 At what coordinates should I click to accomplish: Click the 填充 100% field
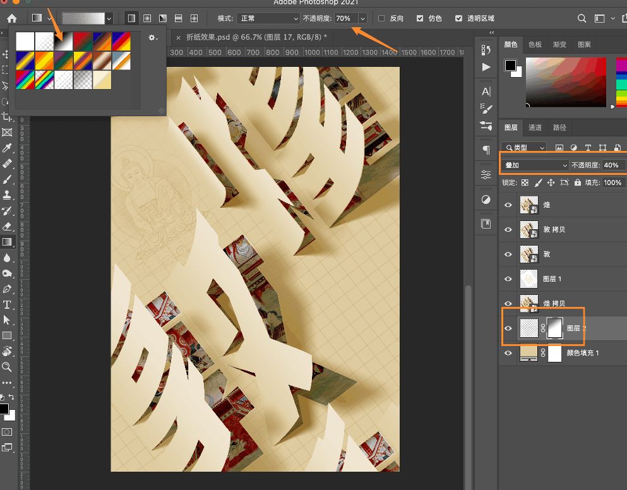tap(613, 182)
